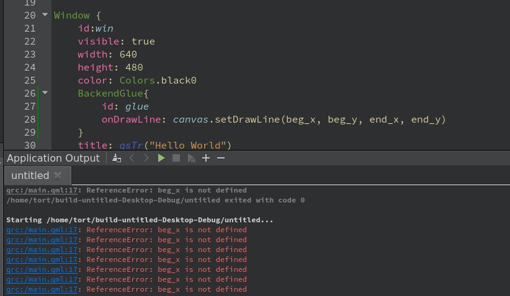Close the untitled output tab
Viewport: 510px width, 296px height.
[58, 176]
